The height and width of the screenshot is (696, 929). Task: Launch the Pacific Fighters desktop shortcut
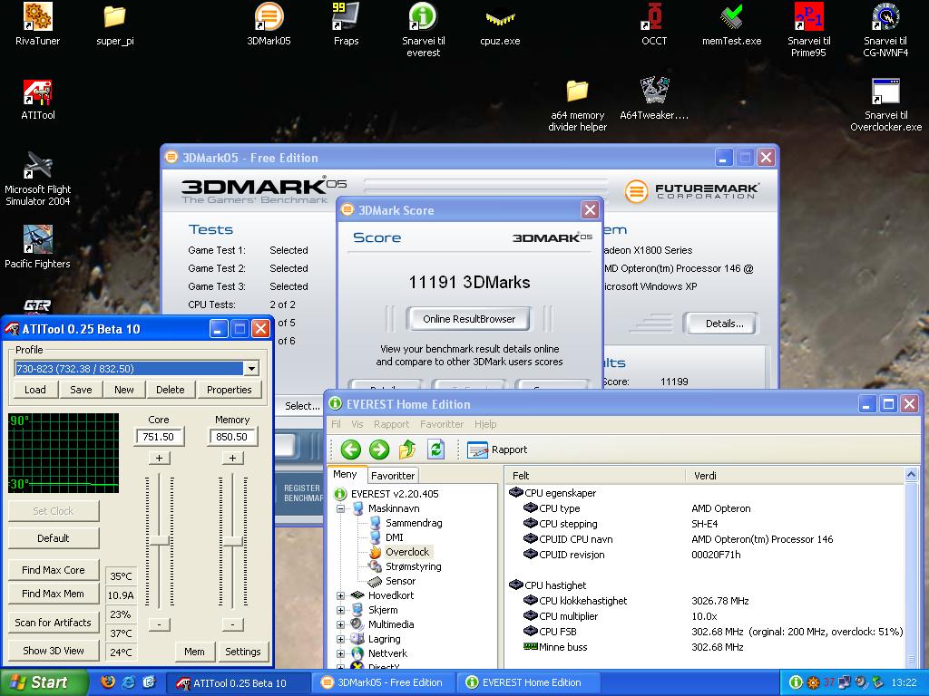coord(37,247)
